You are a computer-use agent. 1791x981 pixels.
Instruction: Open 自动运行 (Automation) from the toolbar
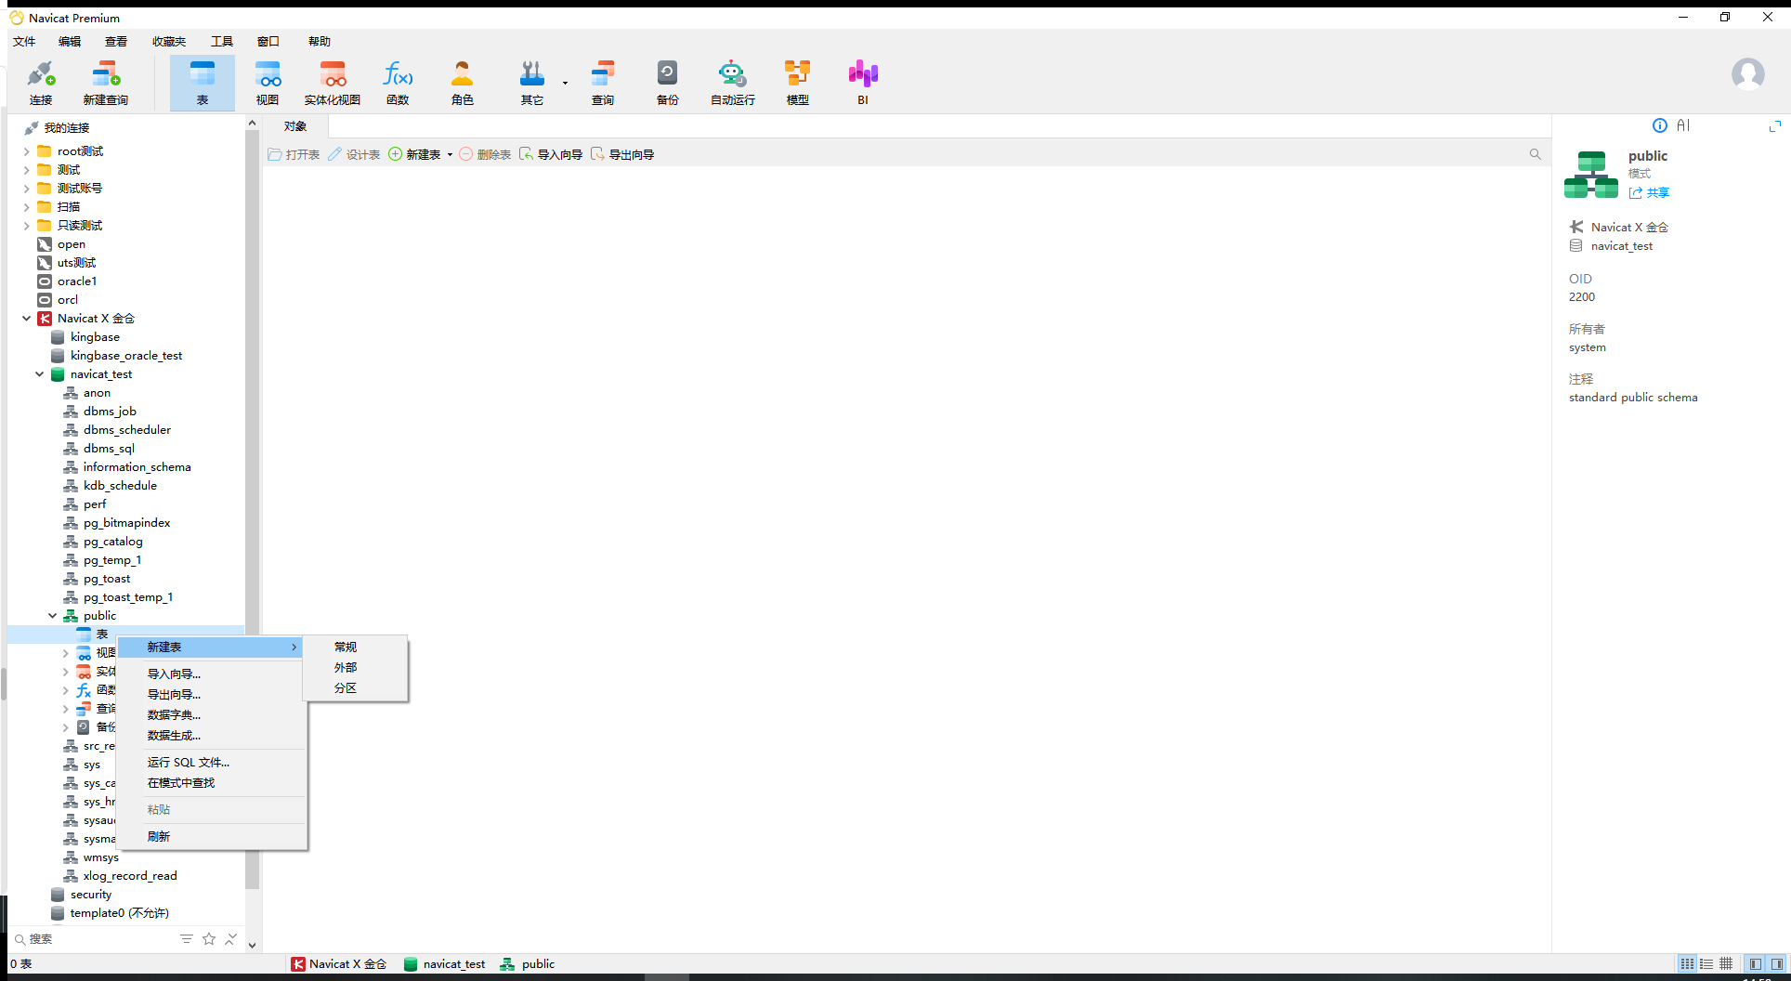click(x=733, y=83)
